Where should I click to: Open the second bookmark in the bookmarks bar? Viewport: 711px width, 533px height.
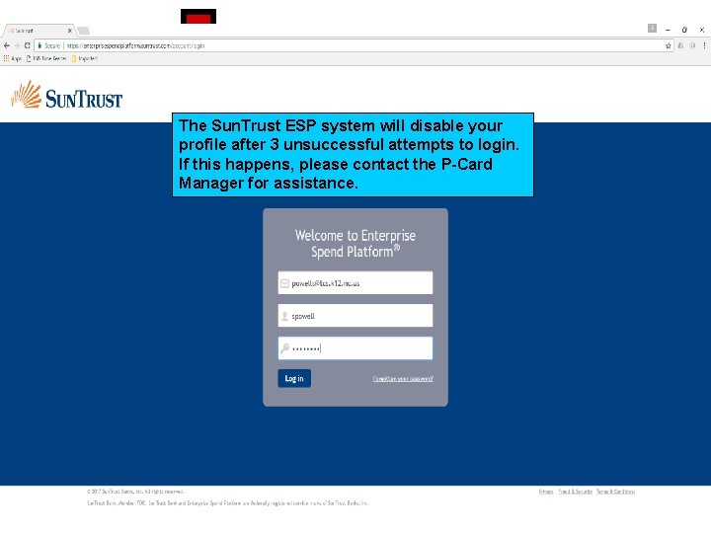(46, 58)
